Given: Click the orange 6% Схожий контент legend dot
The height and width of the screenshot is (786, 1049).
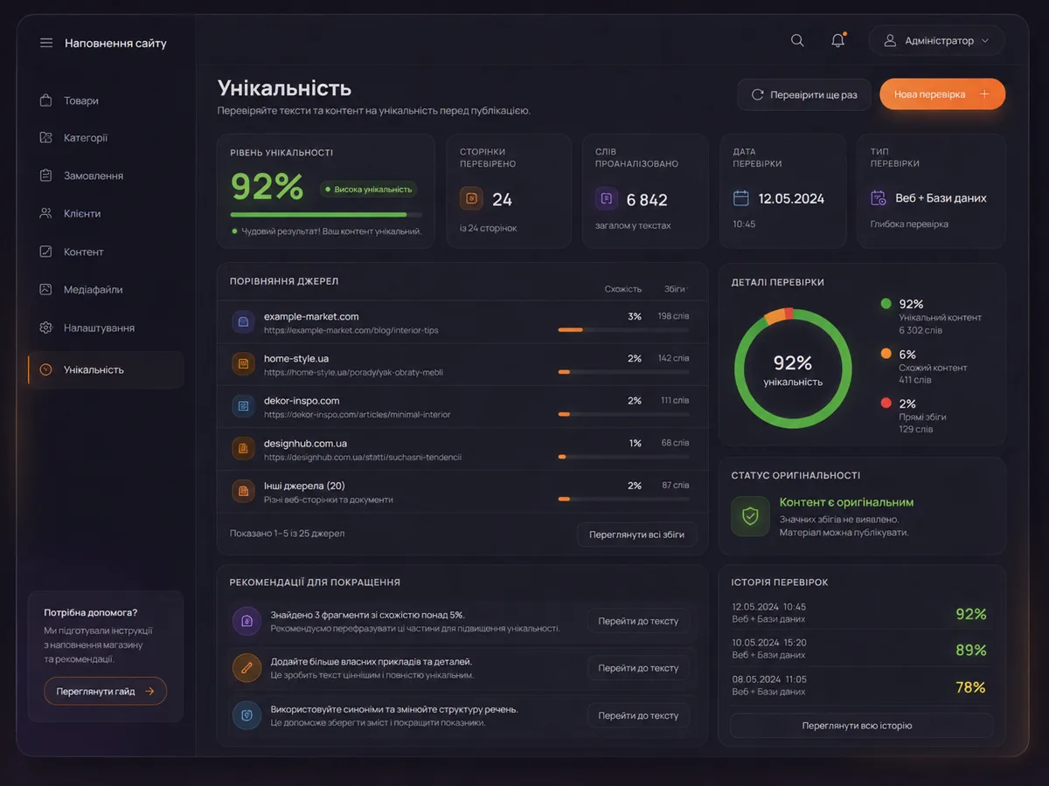Looking at the screenshot, I should click(x=886, y=354).
